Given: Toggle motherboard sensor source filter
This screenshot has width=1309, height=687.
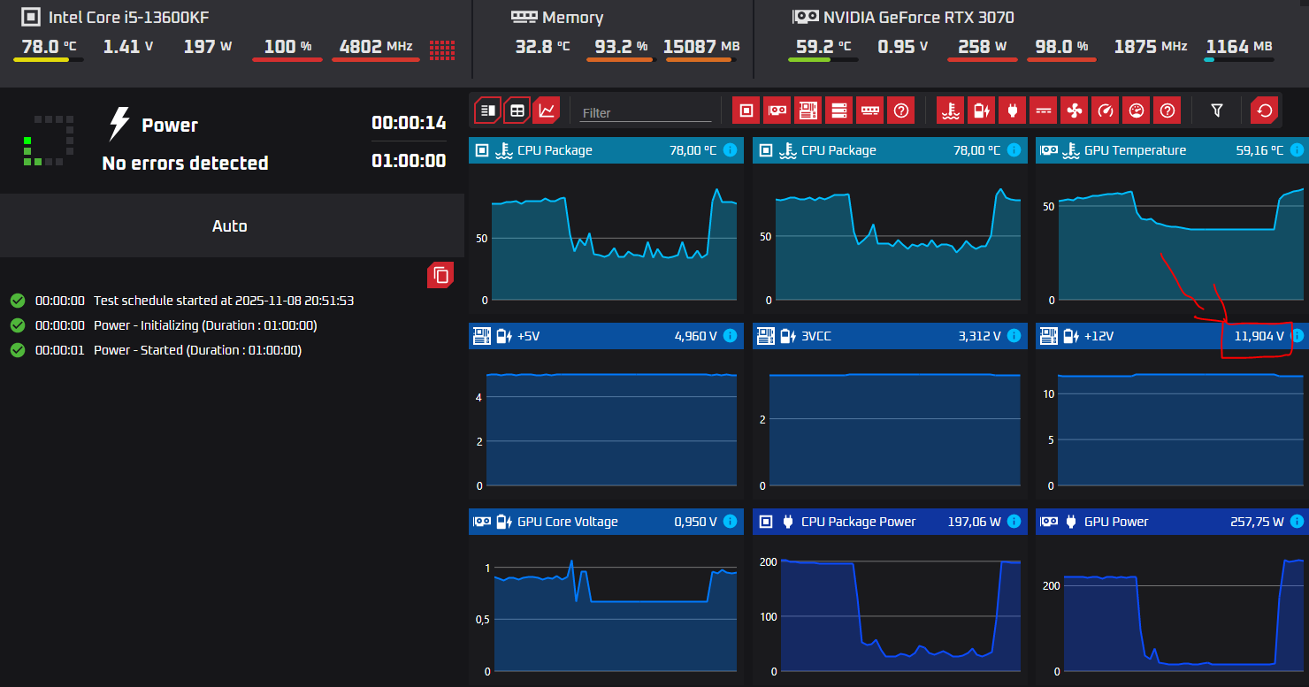Looking at the screenshot, I should 808,111.
